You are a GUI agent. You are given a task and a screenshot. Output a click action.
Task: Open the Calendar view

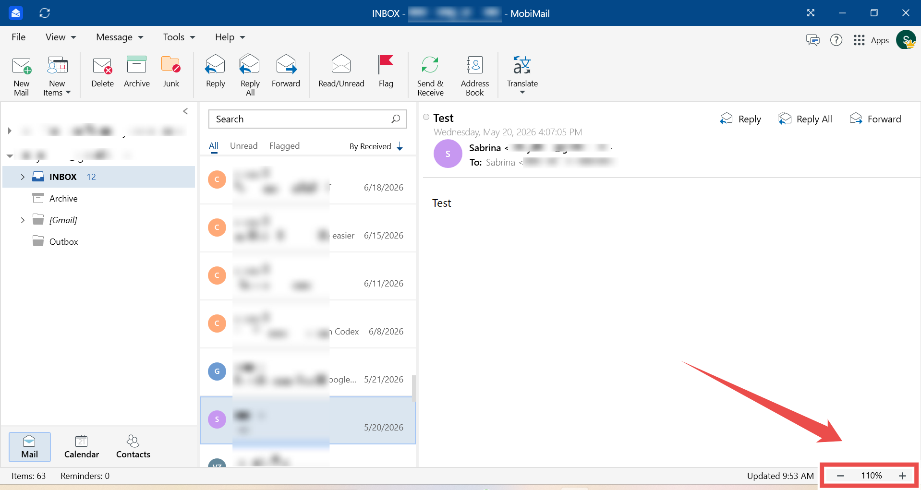coord(82,447)
